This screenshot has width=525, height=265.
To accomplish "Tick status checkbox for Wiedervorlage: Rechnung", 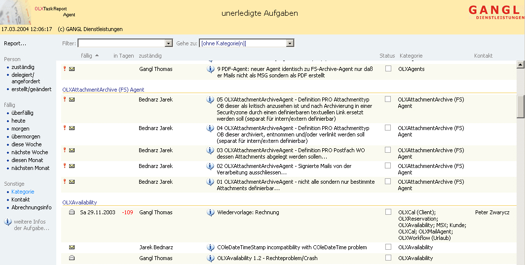I will tap(388, 212).
